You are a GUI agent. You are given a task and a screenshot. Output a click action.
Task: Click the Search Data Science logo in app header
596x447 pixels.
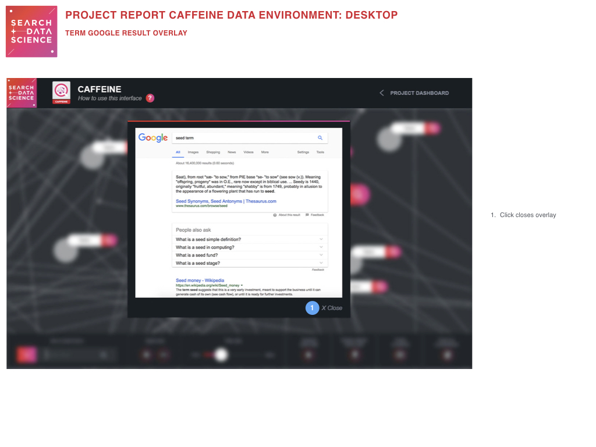point(22,93)
